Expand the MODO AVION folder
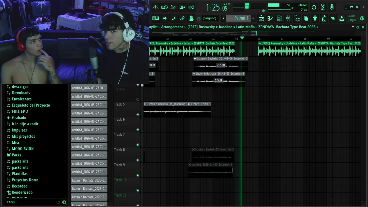The image size is (368, 207). point(20,149)
